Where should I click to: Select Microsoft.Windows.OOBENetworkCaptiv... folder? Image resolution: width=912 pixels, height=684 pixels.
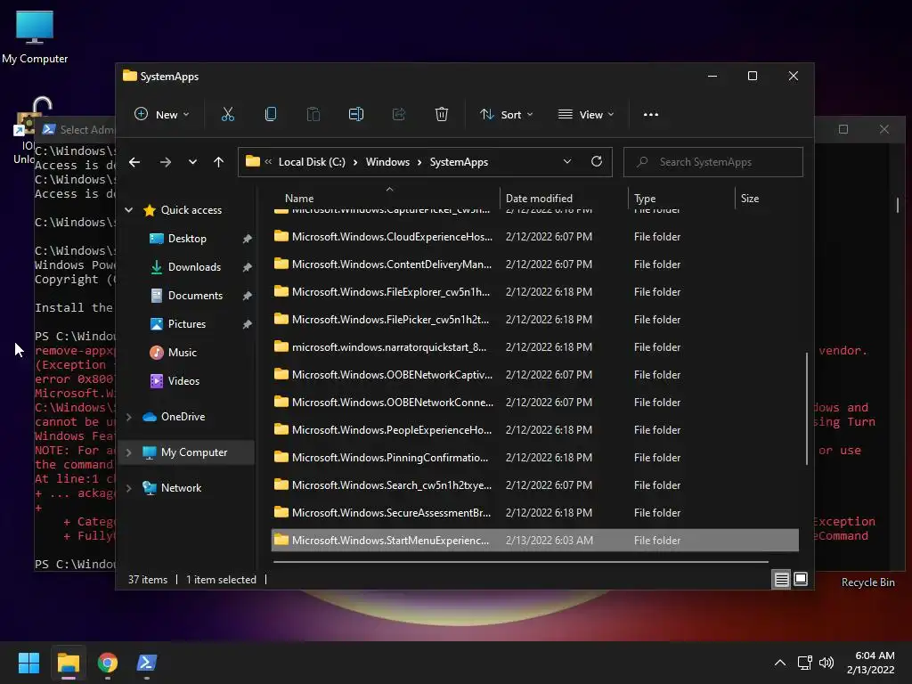(535, 375)
